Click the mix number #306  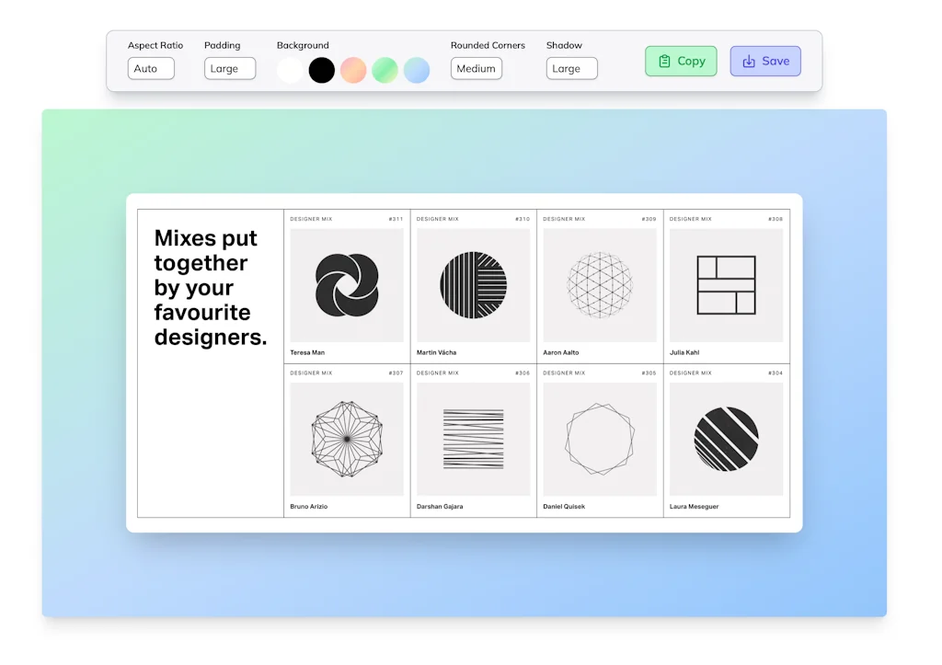click(x=523, y=373)
